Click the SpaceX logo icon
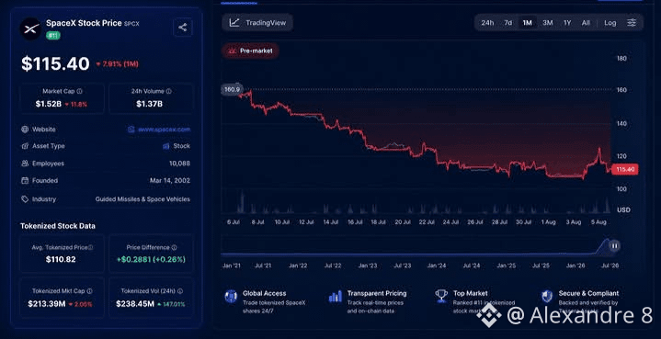This screenshot has height=339, width=661. click(30, 29)
